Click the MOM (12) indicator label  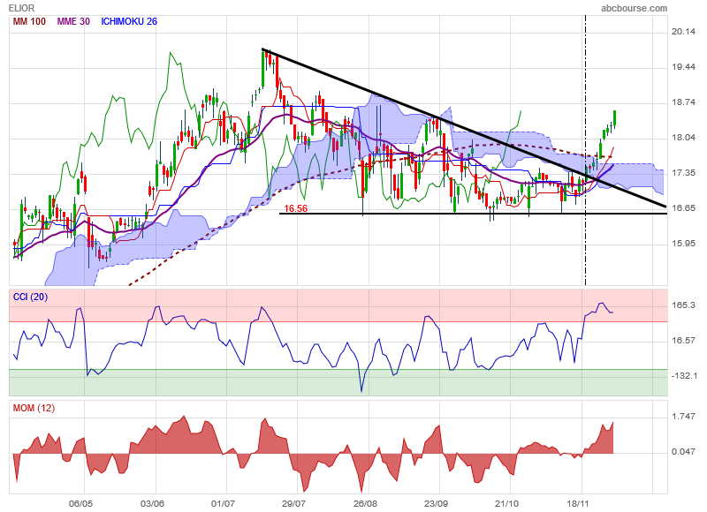pyautogui.click(x=34, y=408)
